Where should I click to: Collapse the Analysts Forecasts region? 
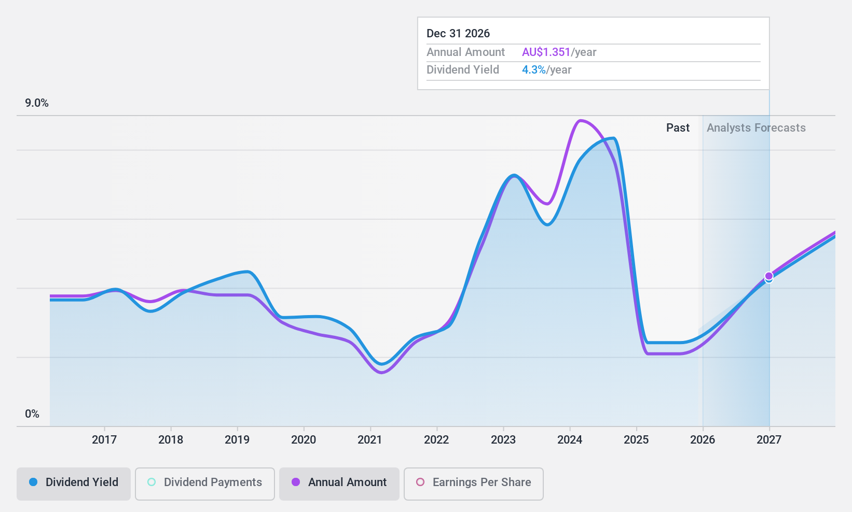point(756,127)
